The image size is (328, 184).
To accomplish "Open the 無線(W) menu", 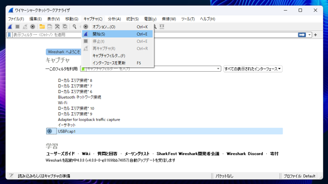I will [x=169, y=19].
